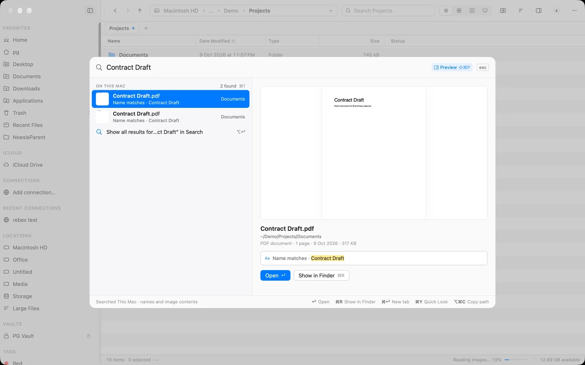
Task: Select highlighted Contract Draft.pdf result
Action: (x=171, y=99)
